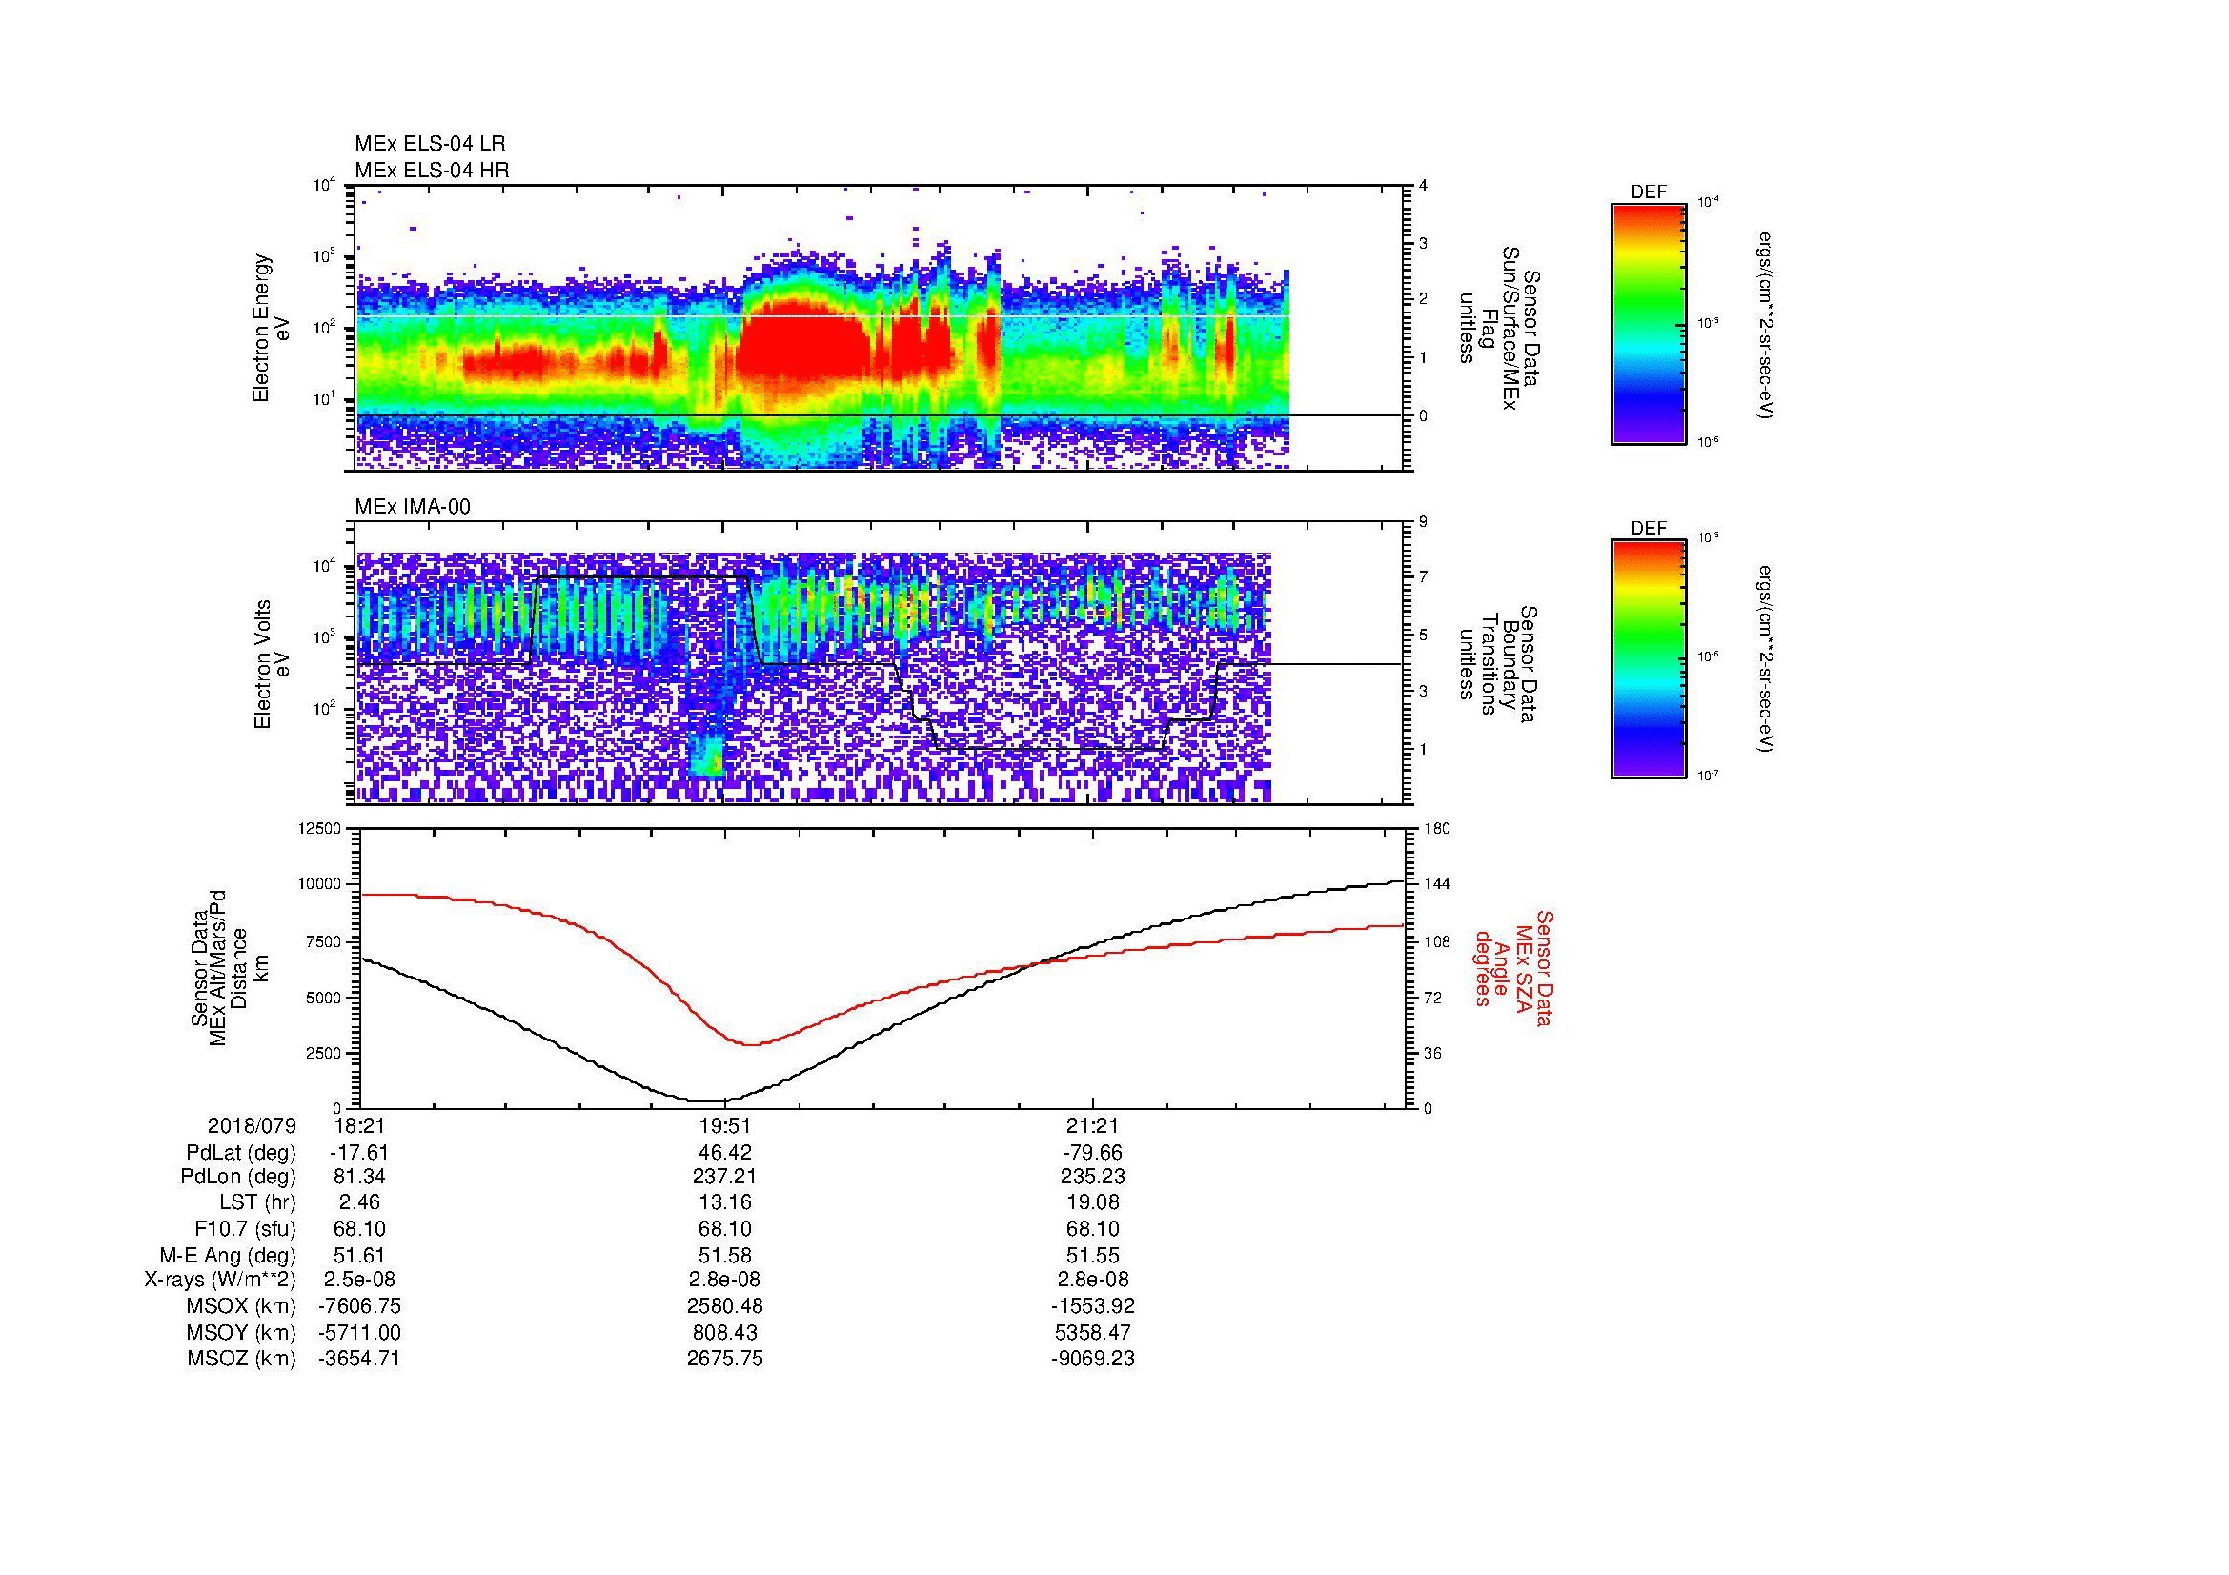Select the 'MEx ELS-04 HR' title text
The height and width of the screenshot is (1575, 2229).
432,170
